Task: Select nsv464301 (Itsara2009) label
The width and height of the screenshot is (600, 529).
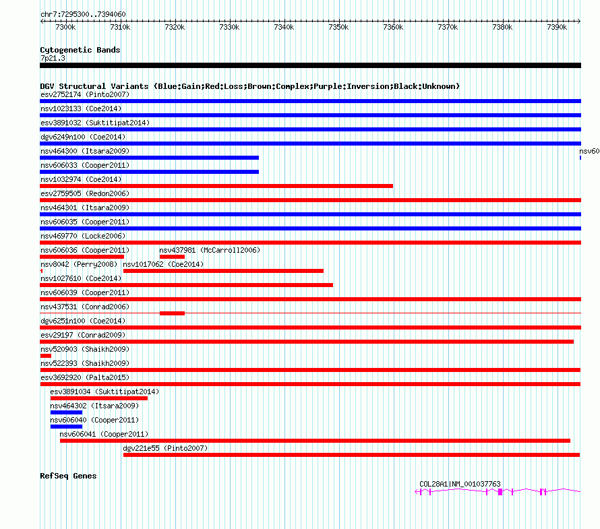Action: (85, 208)
